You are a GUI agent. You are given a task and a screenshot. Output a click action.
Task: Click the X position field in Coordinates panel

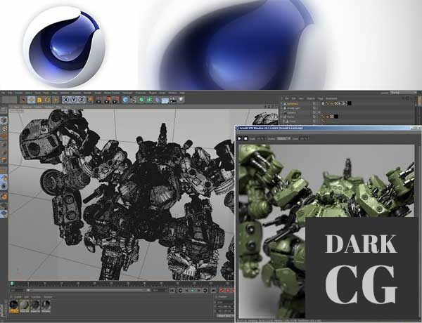click(x=226, y=303)
